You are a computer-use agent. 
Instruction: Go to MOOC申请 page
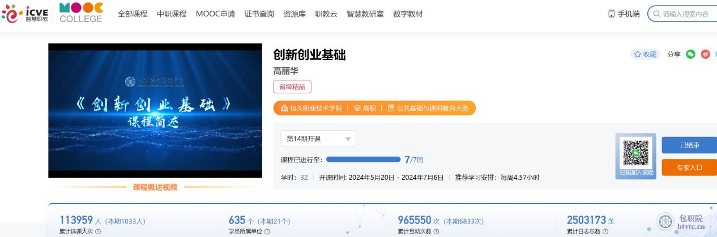coord(215,14)
